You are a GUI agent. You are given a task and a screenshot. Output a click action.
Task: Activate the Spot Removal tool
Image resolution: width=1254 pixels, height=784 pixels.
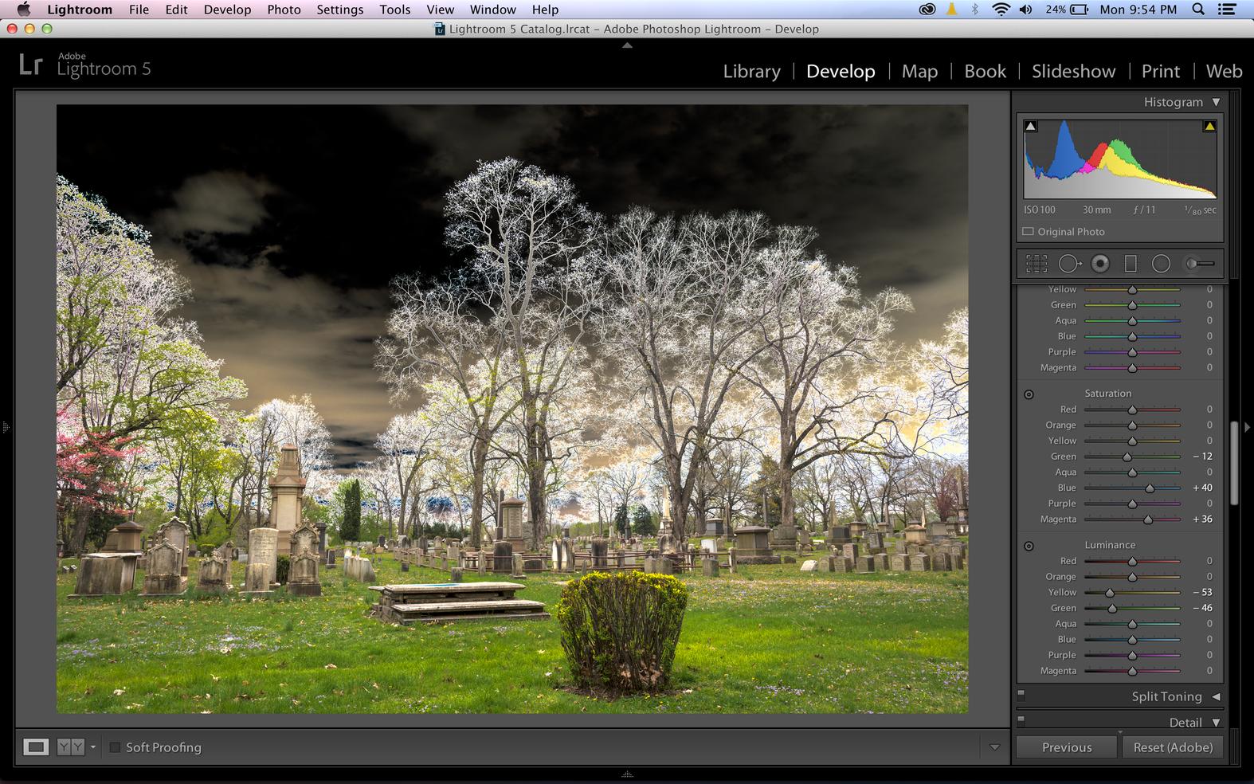[1069, 264]
